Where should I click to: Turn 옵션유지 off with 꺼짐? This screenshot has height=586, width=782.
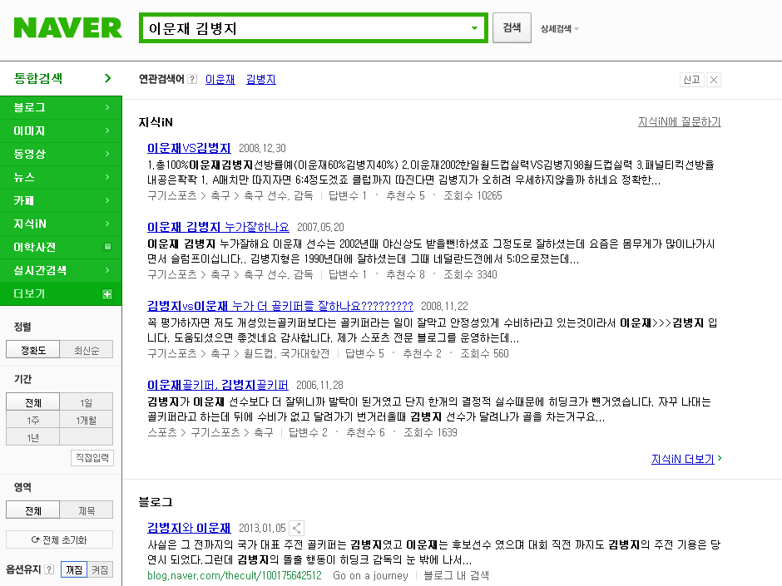[74, 569]
